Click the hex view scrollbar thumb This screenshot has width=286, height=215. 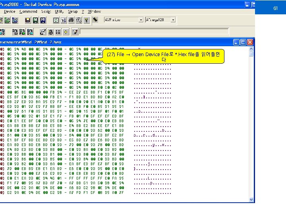point(251,54)
